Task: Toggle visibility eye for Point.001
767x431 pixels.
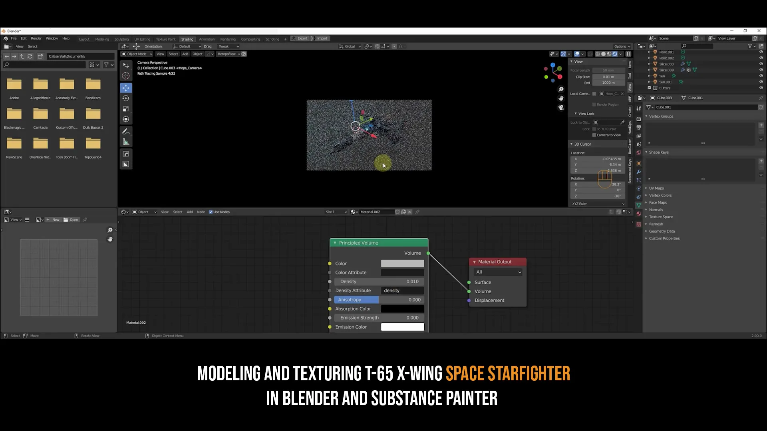Action: coord(761,52)
